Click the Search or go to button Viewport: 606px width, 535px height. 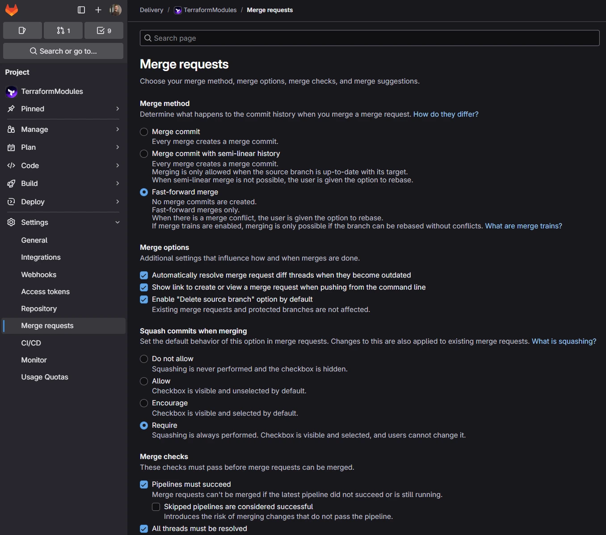63,51
